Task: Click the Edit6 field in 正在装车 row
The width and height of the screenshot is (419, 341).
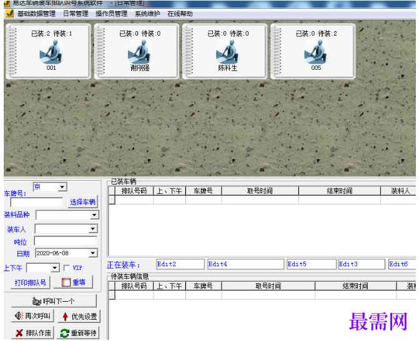Action: 402,264
